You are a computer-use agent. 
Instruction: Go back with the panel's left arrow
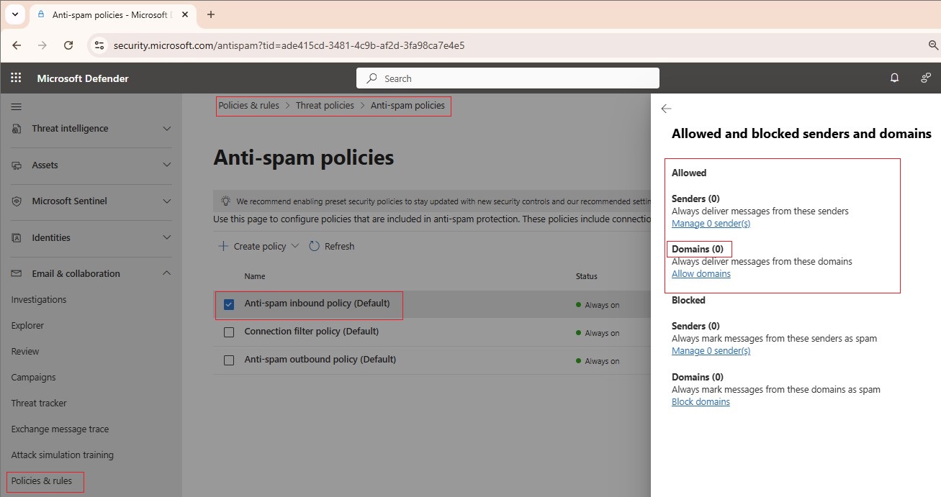click(x=667, y=109)
